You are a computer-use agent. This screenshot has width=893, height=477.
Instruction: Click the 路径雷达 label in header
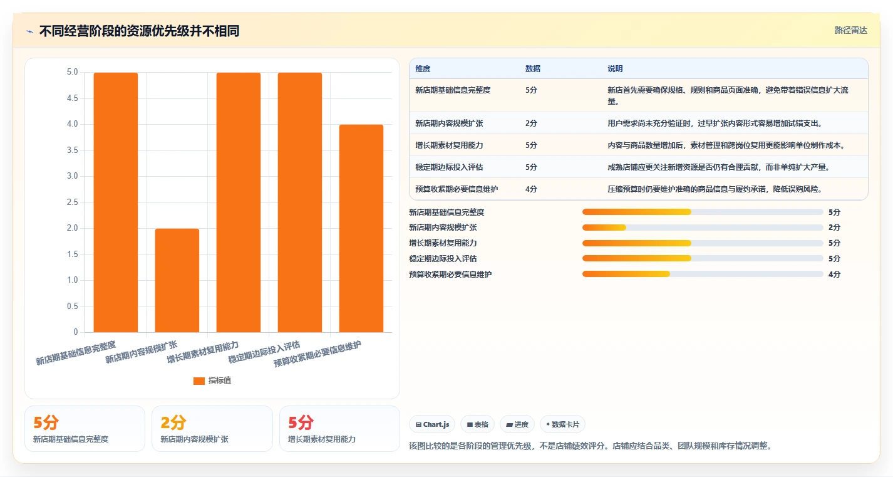[x=850, y=30]
